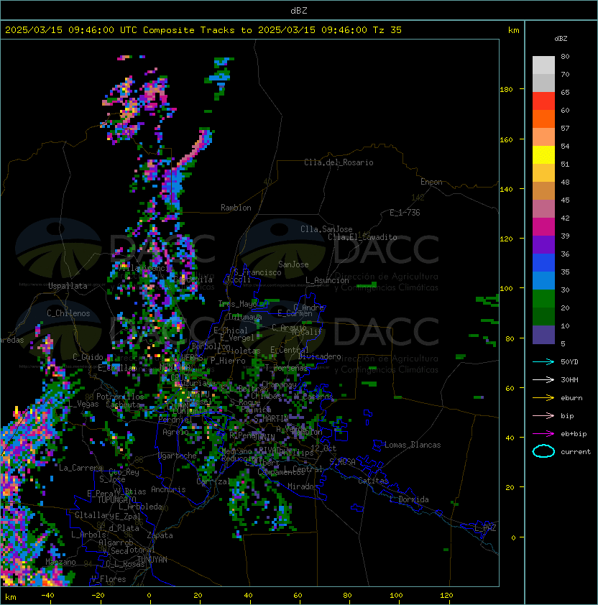Select the tan 45–48 dBZ legend swatch
Viewport: 598px width, 605px height.
[543, 191]
